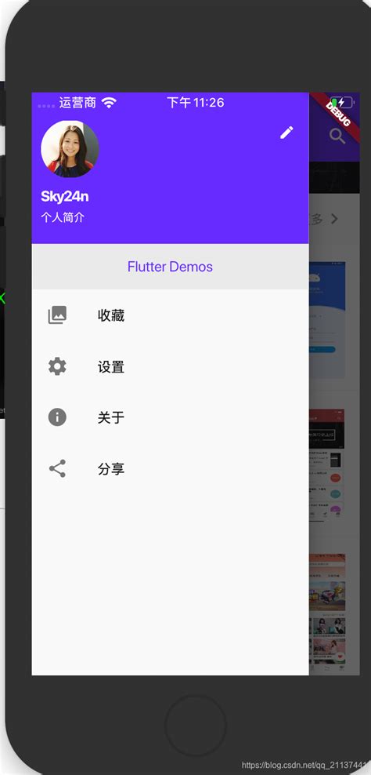Tap the 收藏 collections photo icon
Image resolution: width=371 pixels, height=775 pixels.
pyautogui.click(x=57, y=315)
